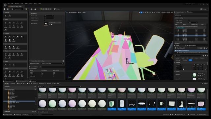The width and height of the screenshot is (211, 119).
Task: Click the Play in editor button
Action: pyautogui.click(x=41, y=9)
